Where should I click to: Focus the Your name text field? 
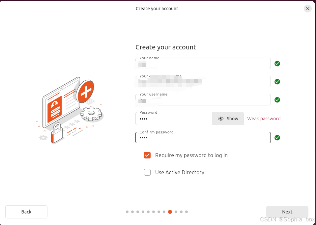pyautogui.click(x=203, y=64)
